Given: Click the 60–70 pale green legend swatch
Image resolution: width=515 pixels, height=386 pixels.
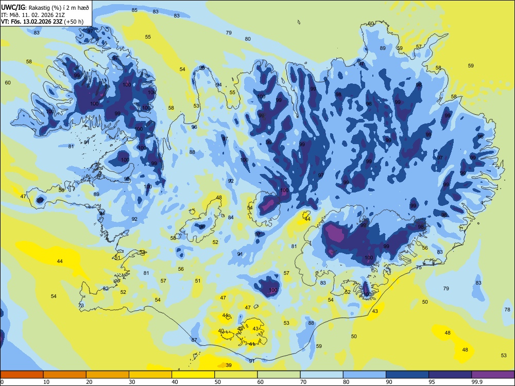Looking at the screenshot, I should tap(279, 375).
